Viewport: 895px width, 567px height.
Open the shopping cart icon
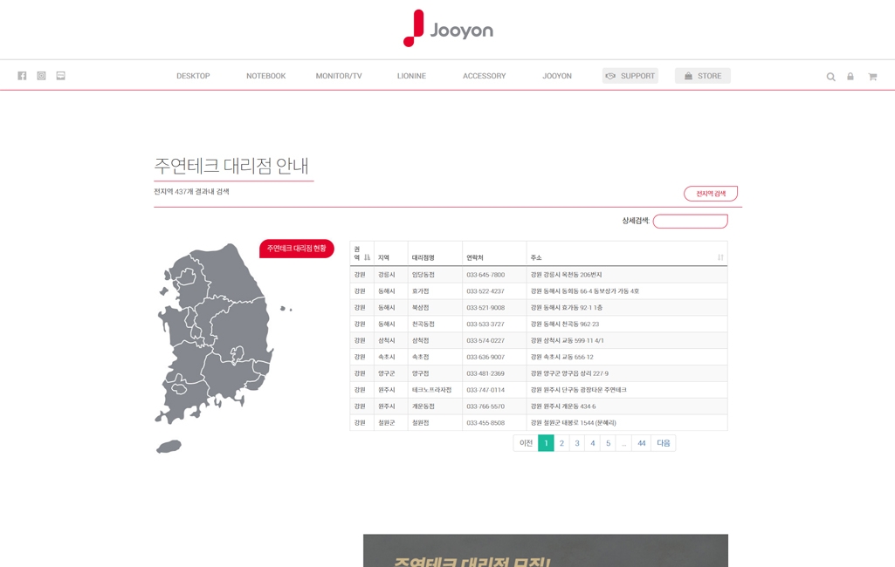[872, 77]
